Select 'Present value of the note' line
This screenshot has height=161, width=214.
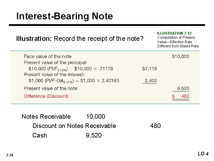[x=51, y=88]
